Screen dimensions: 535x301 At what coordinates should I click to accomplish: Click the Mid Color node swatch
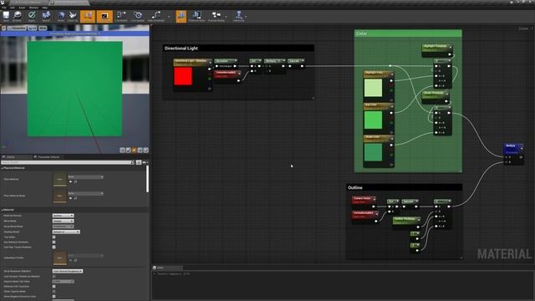click(x=374, y=120)
